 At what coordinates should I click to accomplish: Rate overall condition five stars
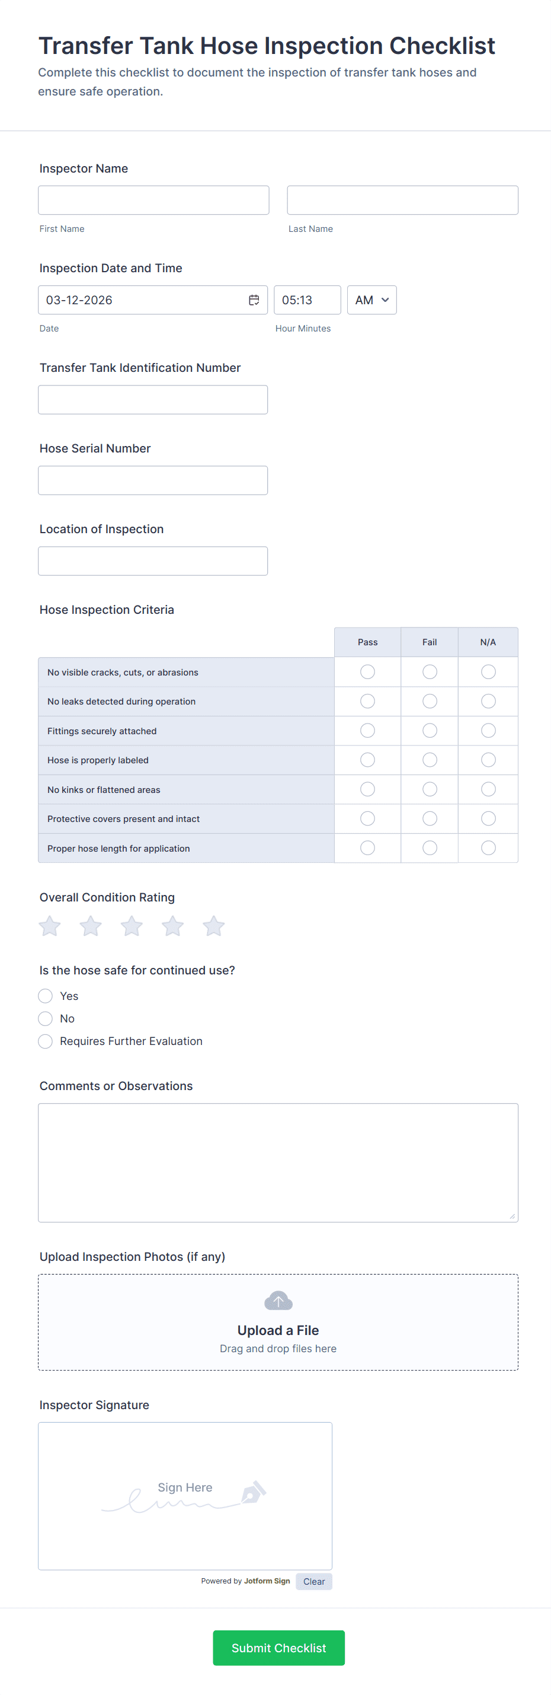tap(214, 926)
